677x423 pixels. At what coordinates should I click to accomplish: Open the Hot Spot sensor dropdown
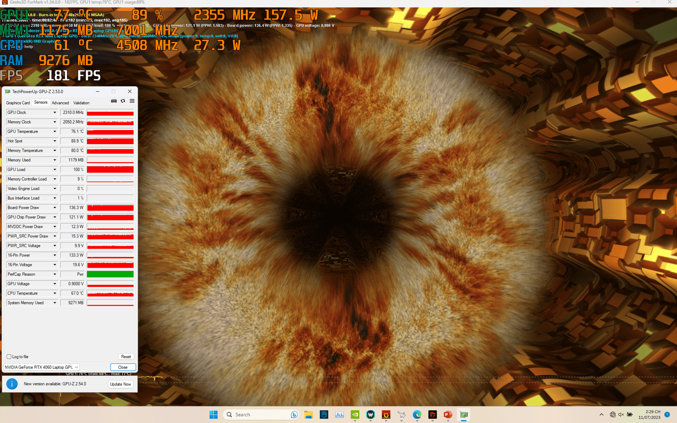tap(55, 141)
